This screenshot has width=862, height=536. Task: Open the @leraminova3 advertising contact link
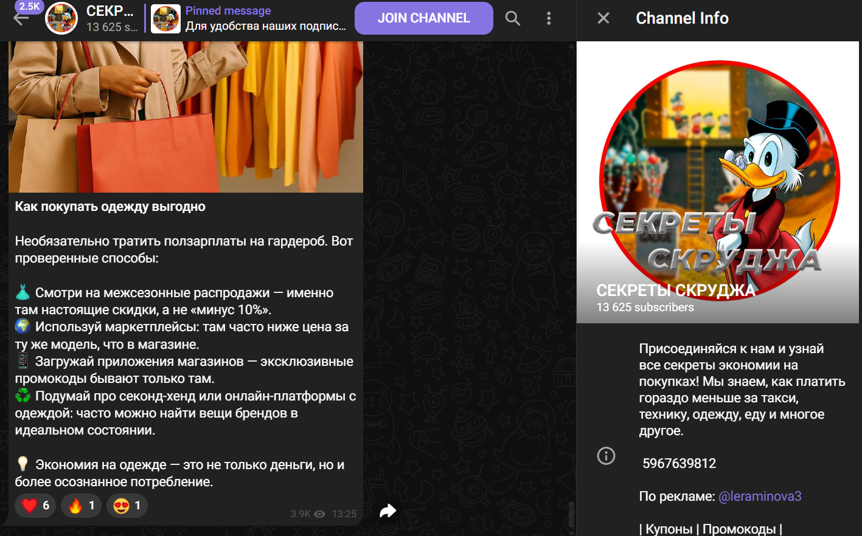pyautogui.click(x=760, y=496)
